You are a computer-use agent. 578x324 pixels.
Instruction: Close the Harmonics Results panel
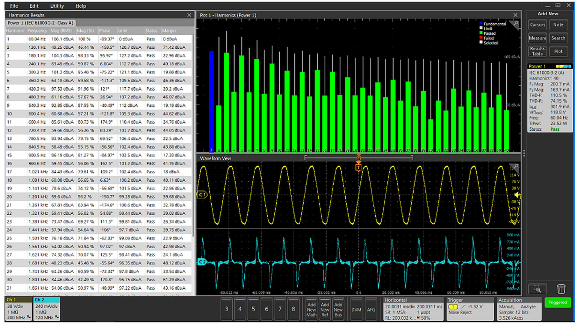click(x=189, y=15)
